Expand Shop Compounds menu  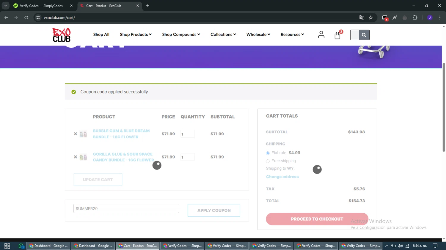(181, 34)
